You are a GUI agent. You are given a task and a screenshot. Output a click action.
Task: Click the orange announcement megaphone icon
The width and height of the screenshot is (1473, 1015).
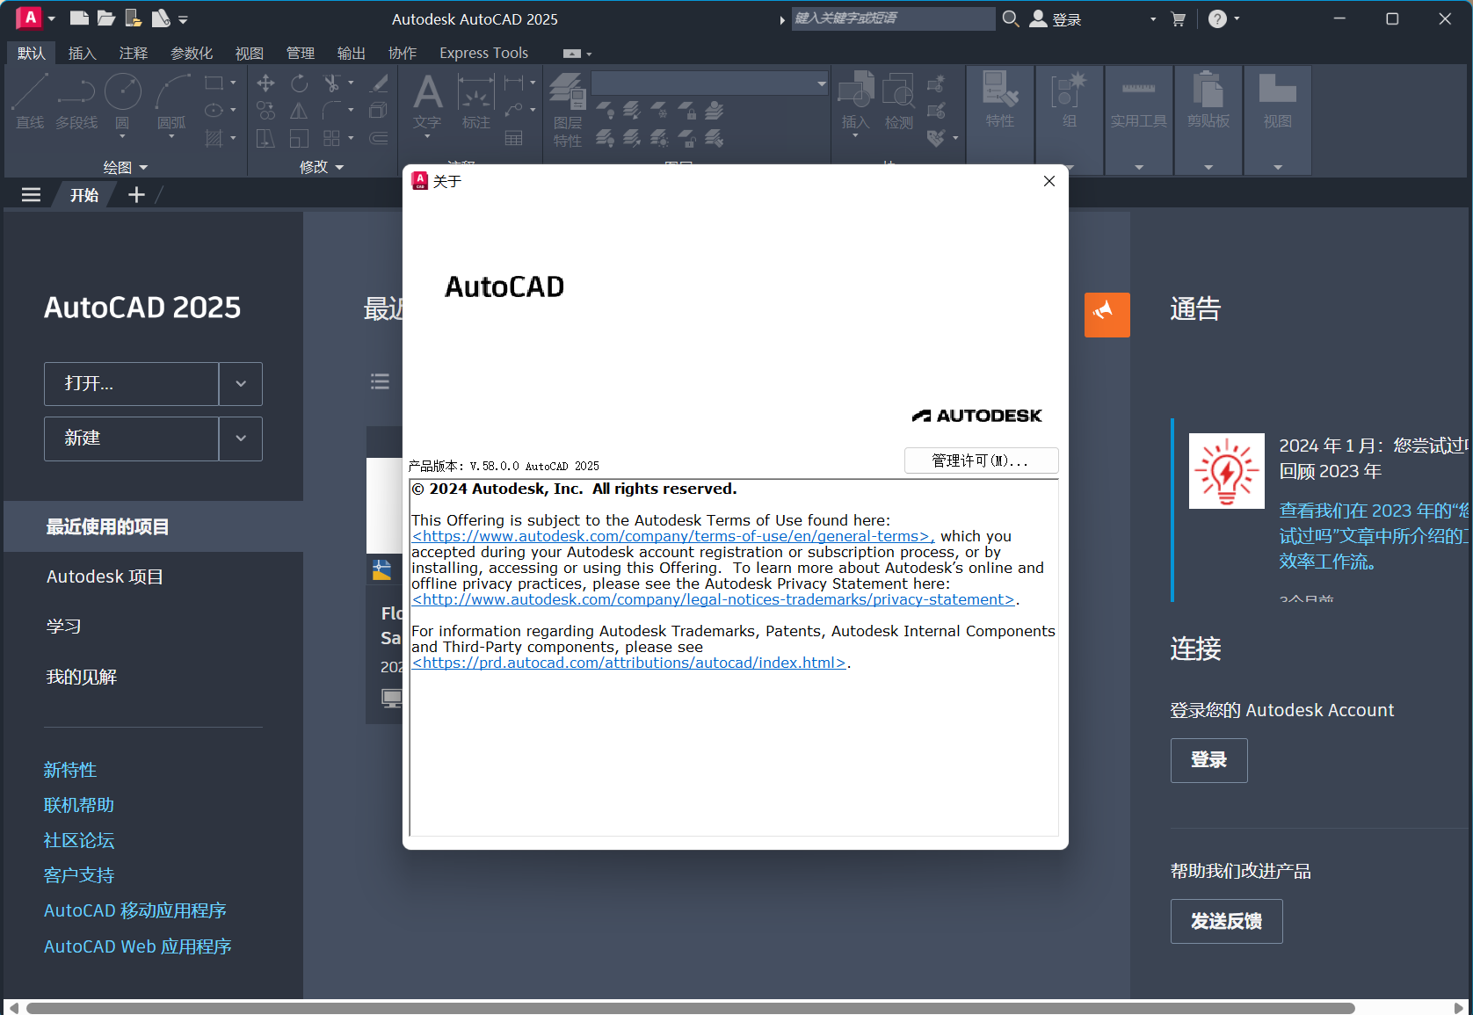coord(1107,315)
